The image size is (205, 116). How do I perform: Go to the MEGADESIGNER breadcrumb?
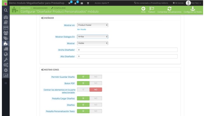[40, 8]
